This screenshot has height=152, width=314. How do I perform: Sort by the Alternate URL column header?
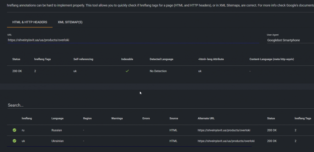tap(206, 118)
